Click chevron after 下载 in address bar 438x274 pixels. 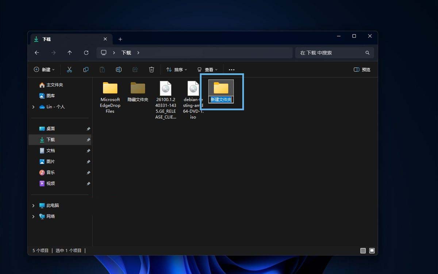pyautogui.click(x=138, y=53)
